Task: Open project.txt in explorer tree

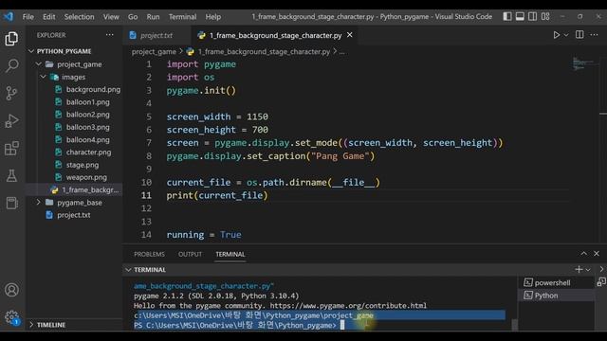Action: (74, 215)
